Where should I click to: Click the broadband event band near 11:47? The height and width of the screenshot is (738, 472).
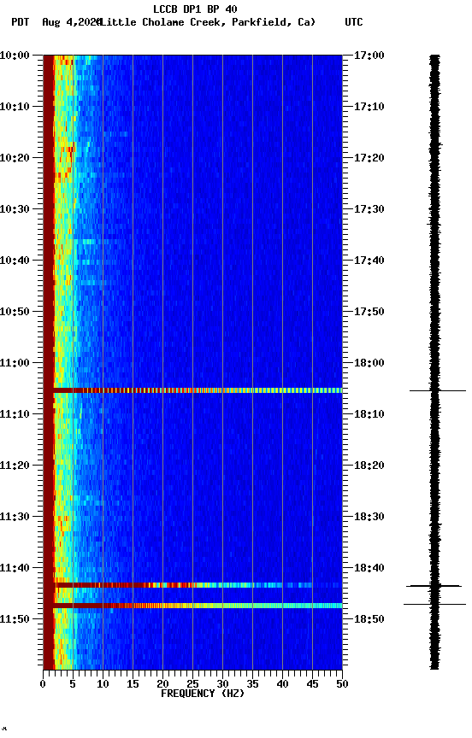click(x=198, y=606)
